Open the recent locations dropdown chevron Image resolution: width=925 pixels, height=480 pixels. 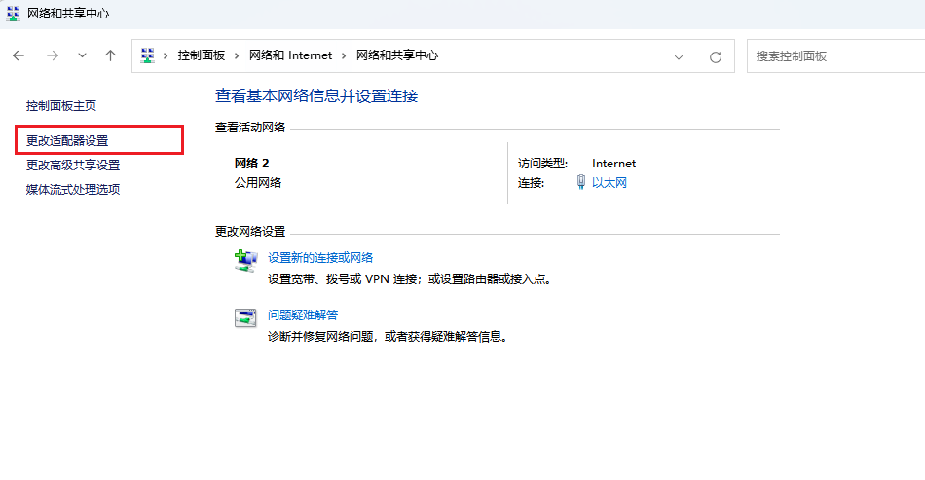click(x=82, y=56)
